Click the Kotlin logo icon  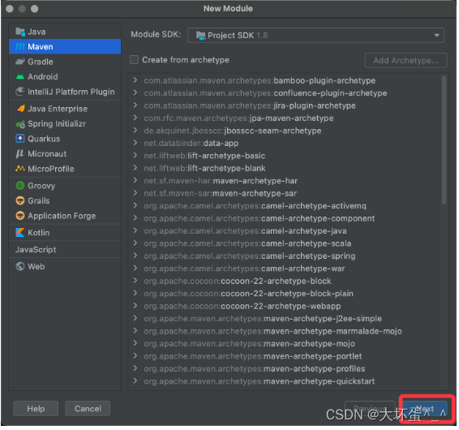[20, 233]
